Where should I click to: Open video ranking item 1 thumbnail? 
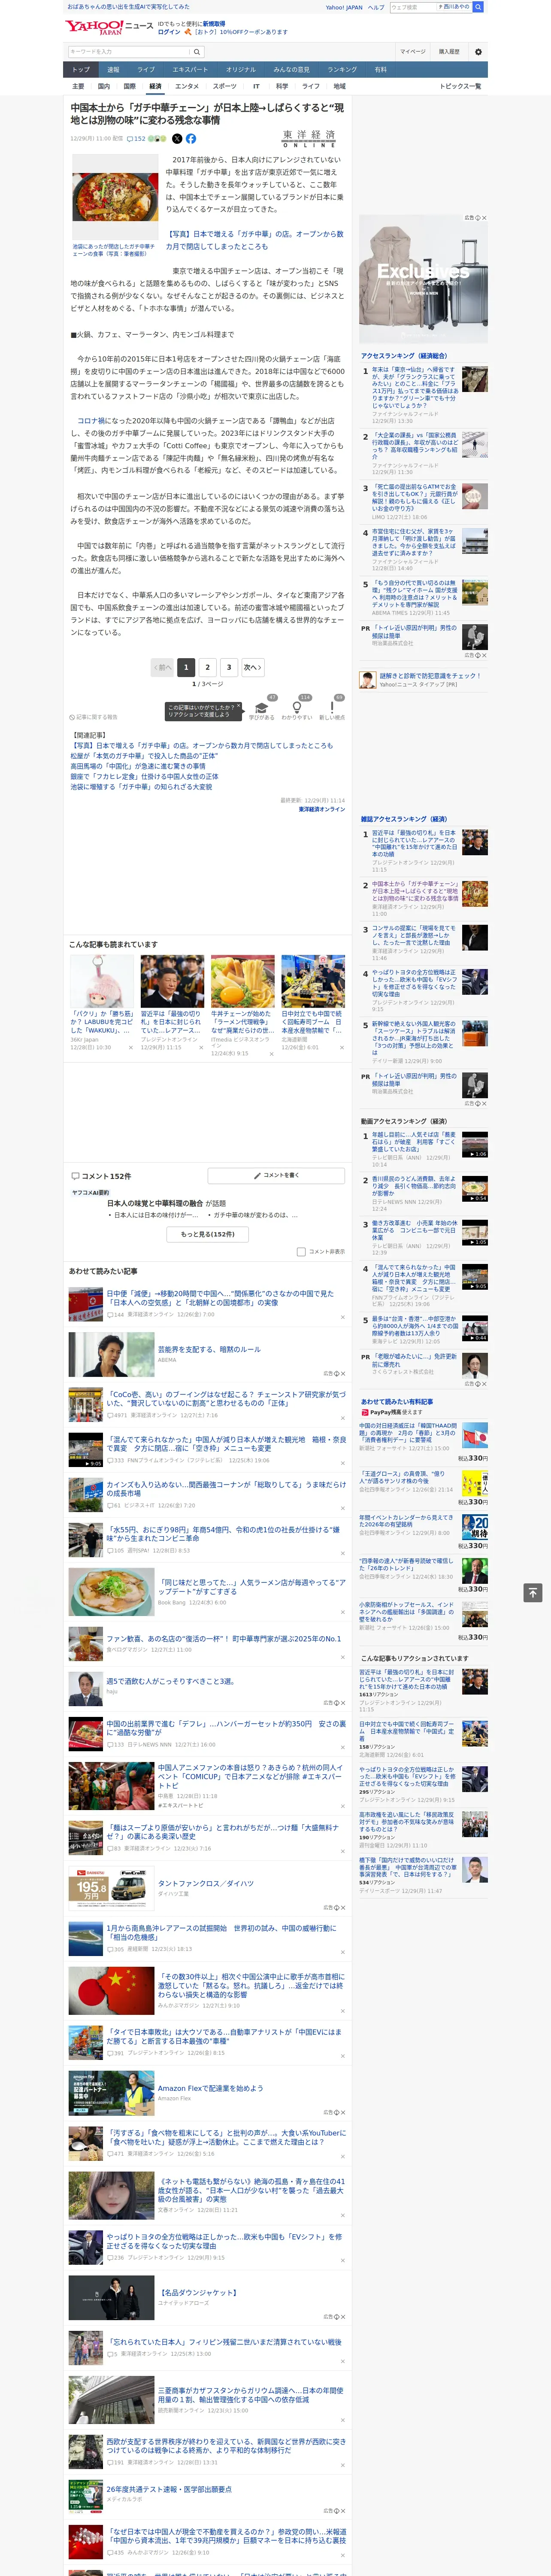(x=475, y=1144)
